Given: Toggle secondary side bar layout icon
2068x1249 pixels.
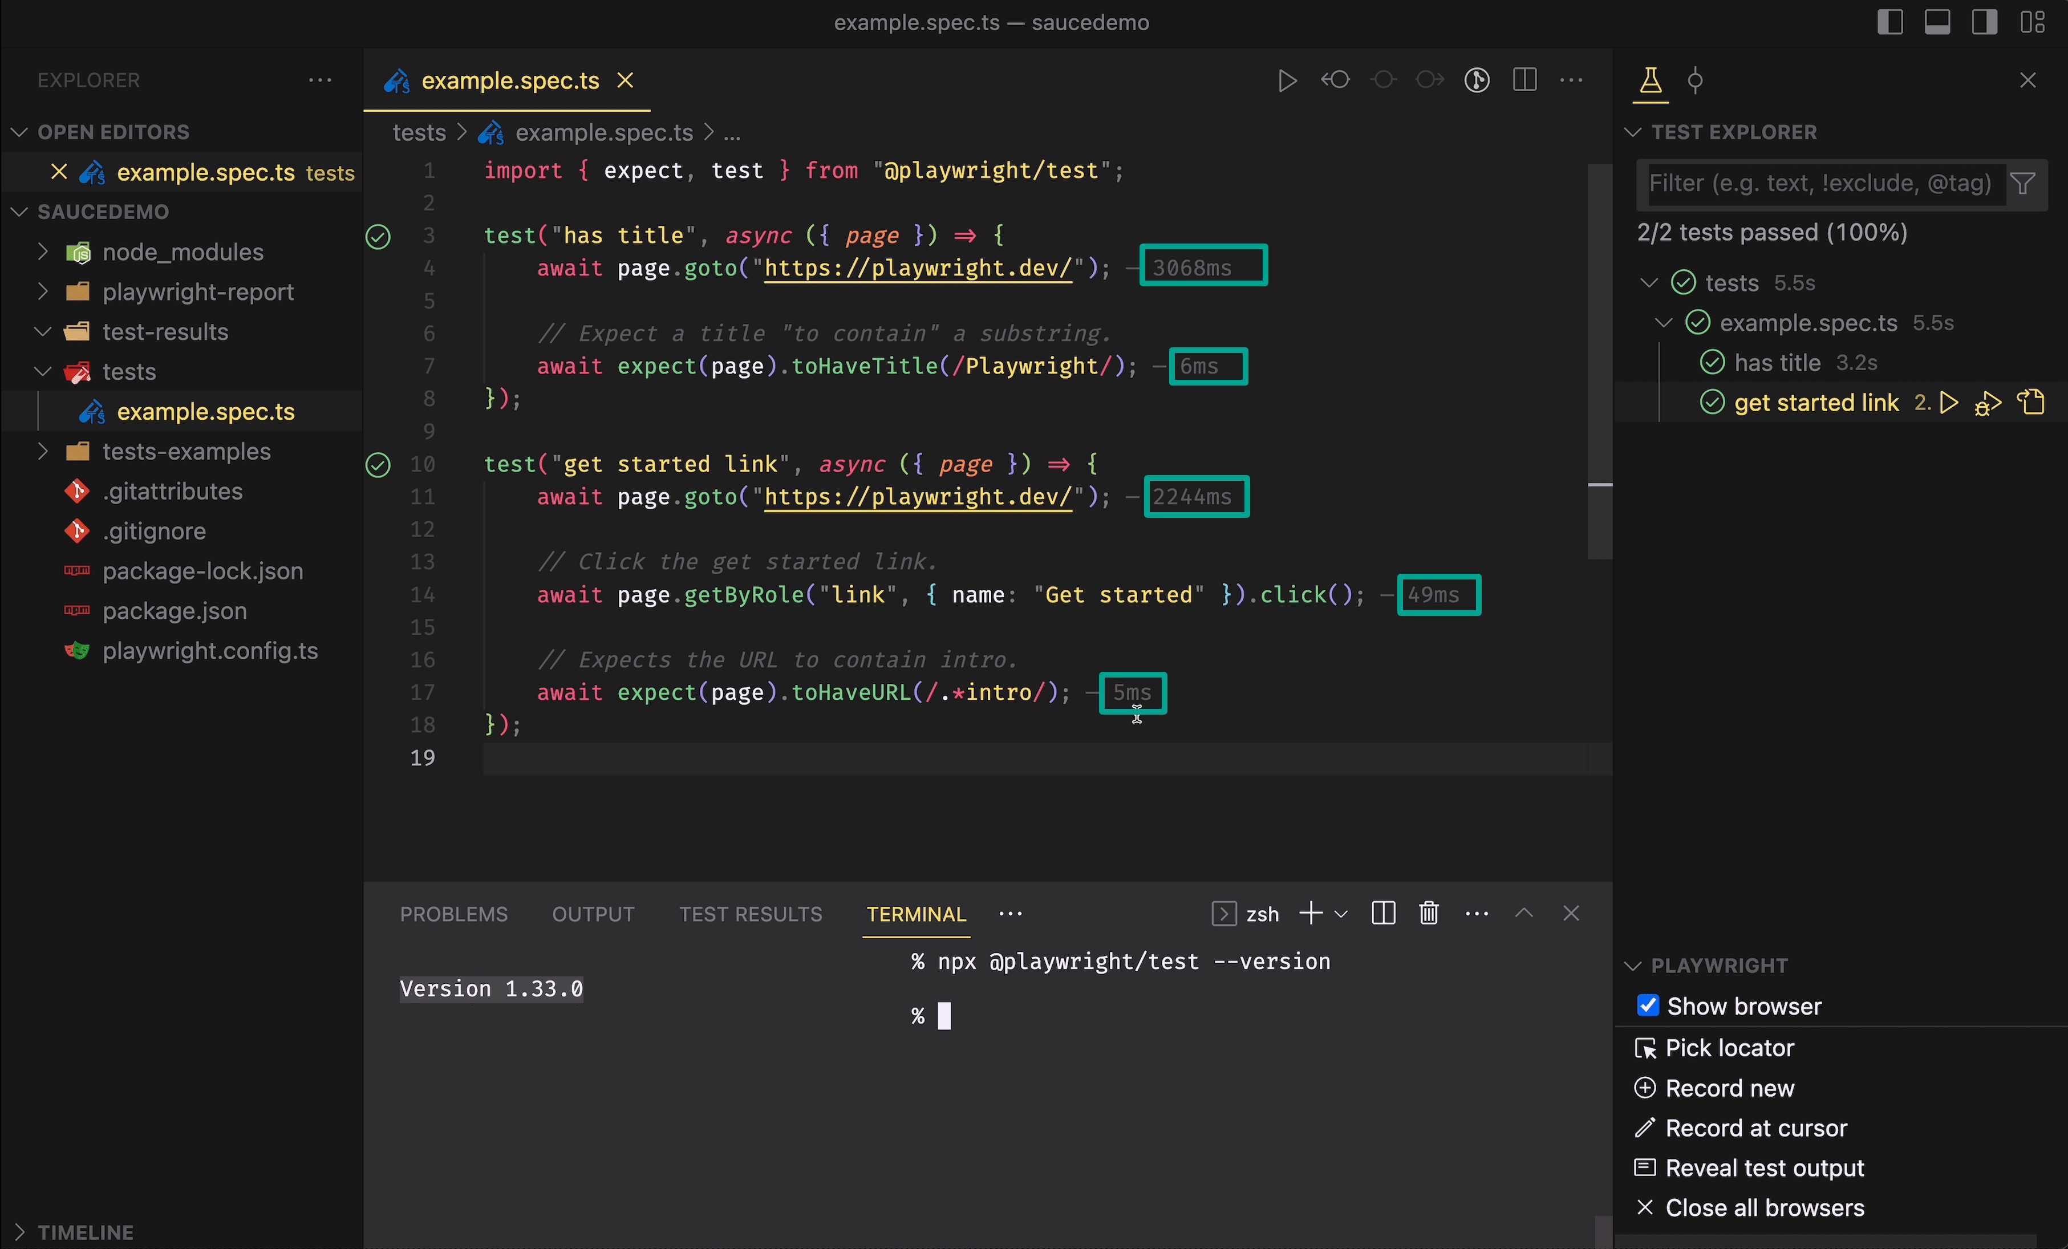Looking at the screenshot, I should point(1984,22).
